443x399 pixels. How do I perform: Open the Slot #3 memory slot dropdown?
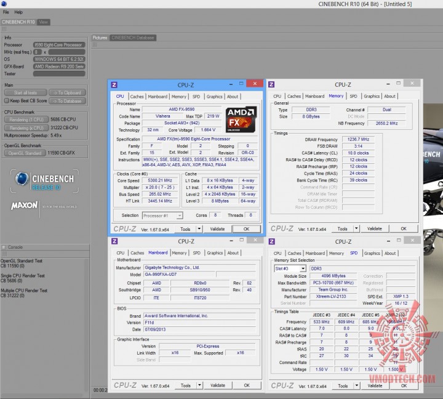pyautogui.click(x=303, y=268)
